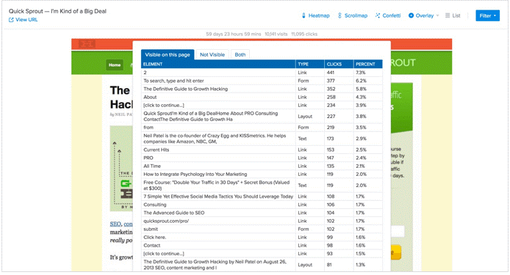Click the growth hacking guide image behind overlay
510x275 pixels.
click(x=121, y=169)
